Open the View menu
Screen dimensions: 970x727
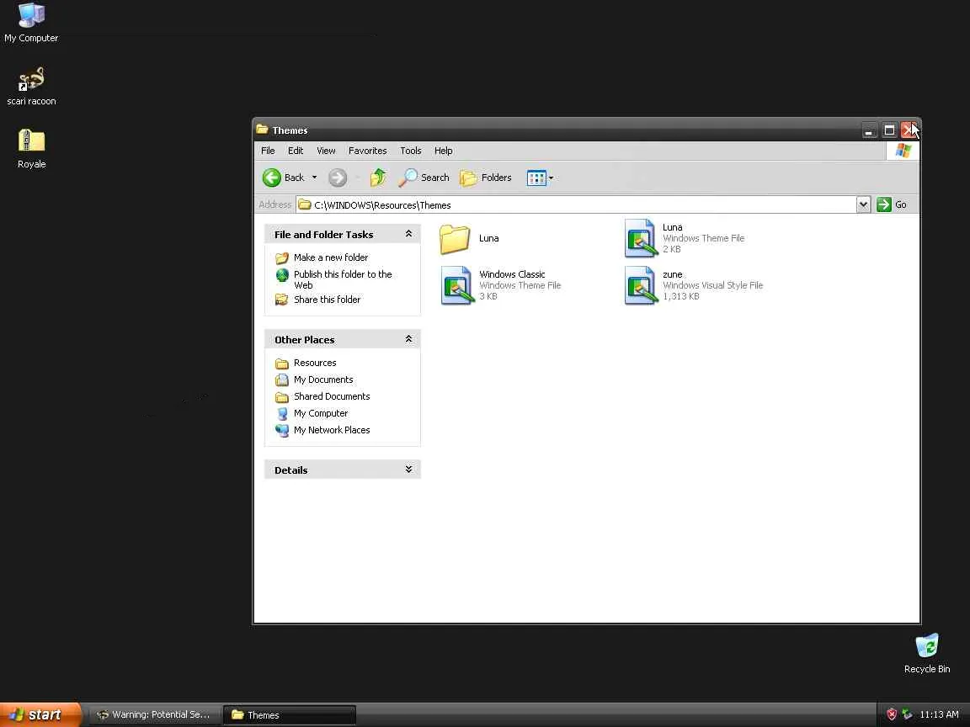point(326,151)
